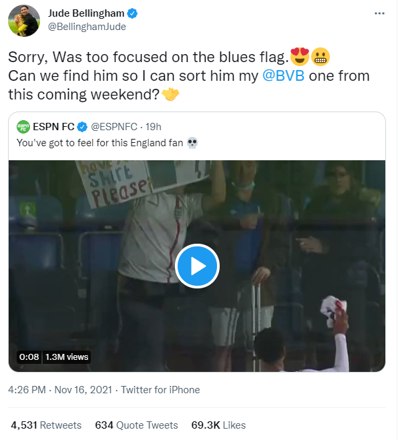Click the skull emoji in quoted tweet
Screen dimensions: 416x440
192,143
